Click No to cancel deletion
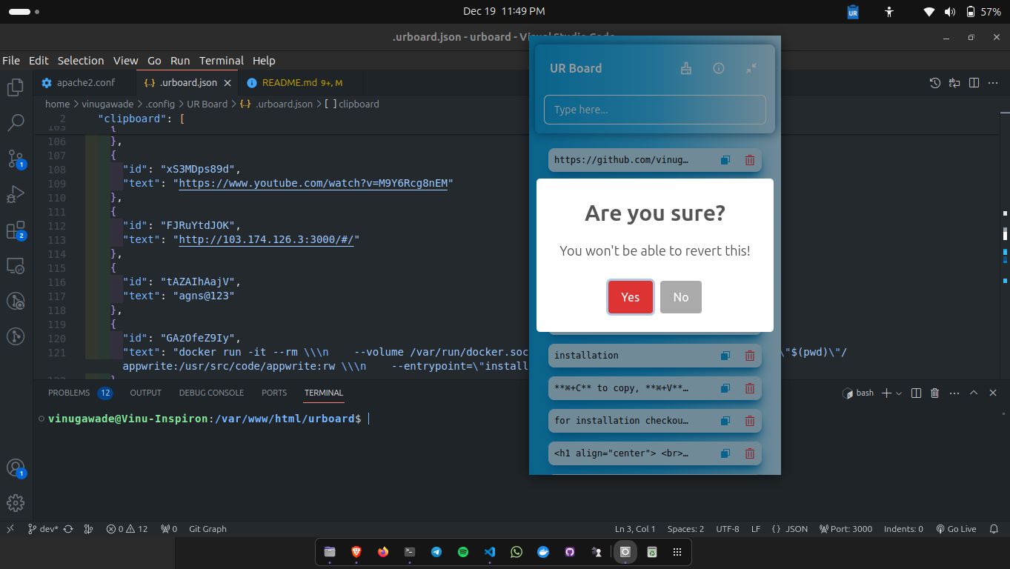 pos(680,296)
